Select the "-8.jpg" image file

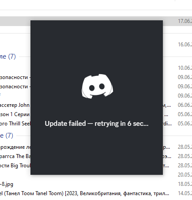(x=7, y=184)
